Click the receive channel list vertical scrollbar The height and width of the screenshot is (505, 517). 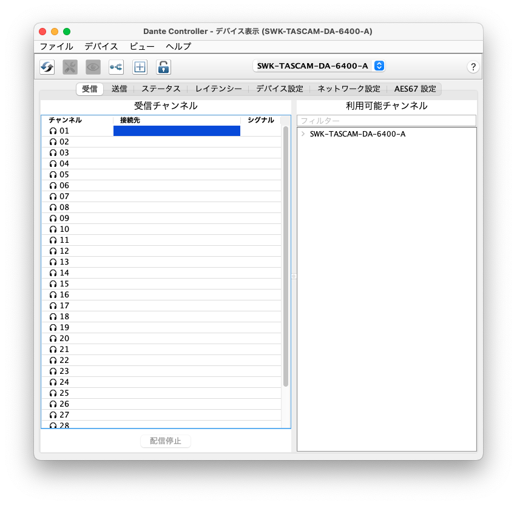click(x=286, y=255)
